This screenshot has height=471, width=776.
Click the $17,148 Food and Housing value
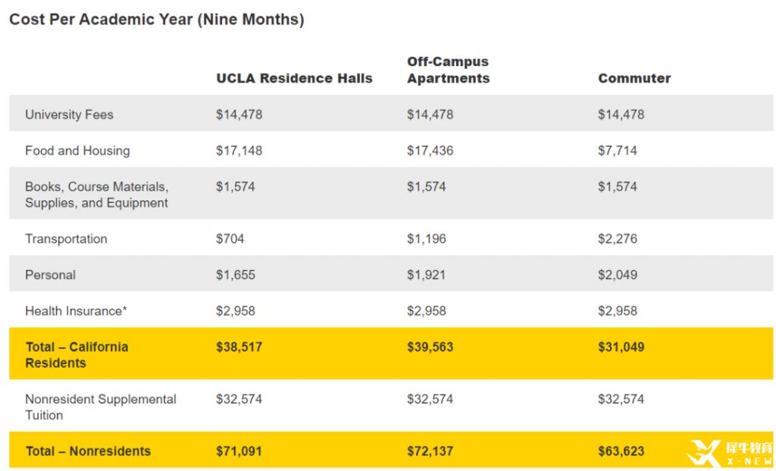click(239, 151)
